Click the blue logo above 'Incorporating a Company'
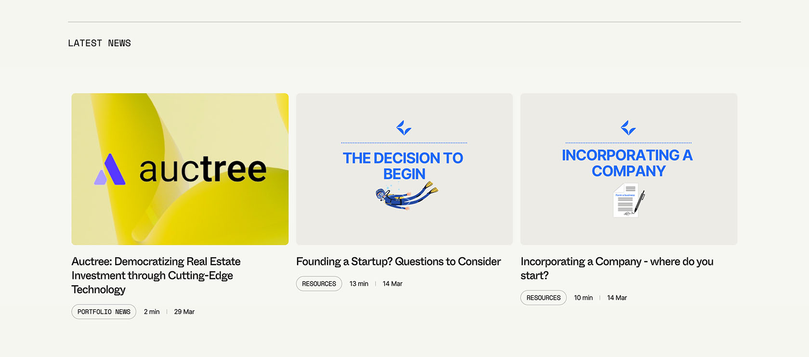 coord(628,128)
